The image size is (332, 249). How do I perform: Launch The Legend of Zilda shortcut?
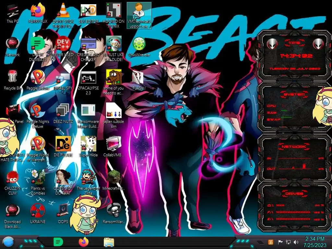tap(88, 183)
